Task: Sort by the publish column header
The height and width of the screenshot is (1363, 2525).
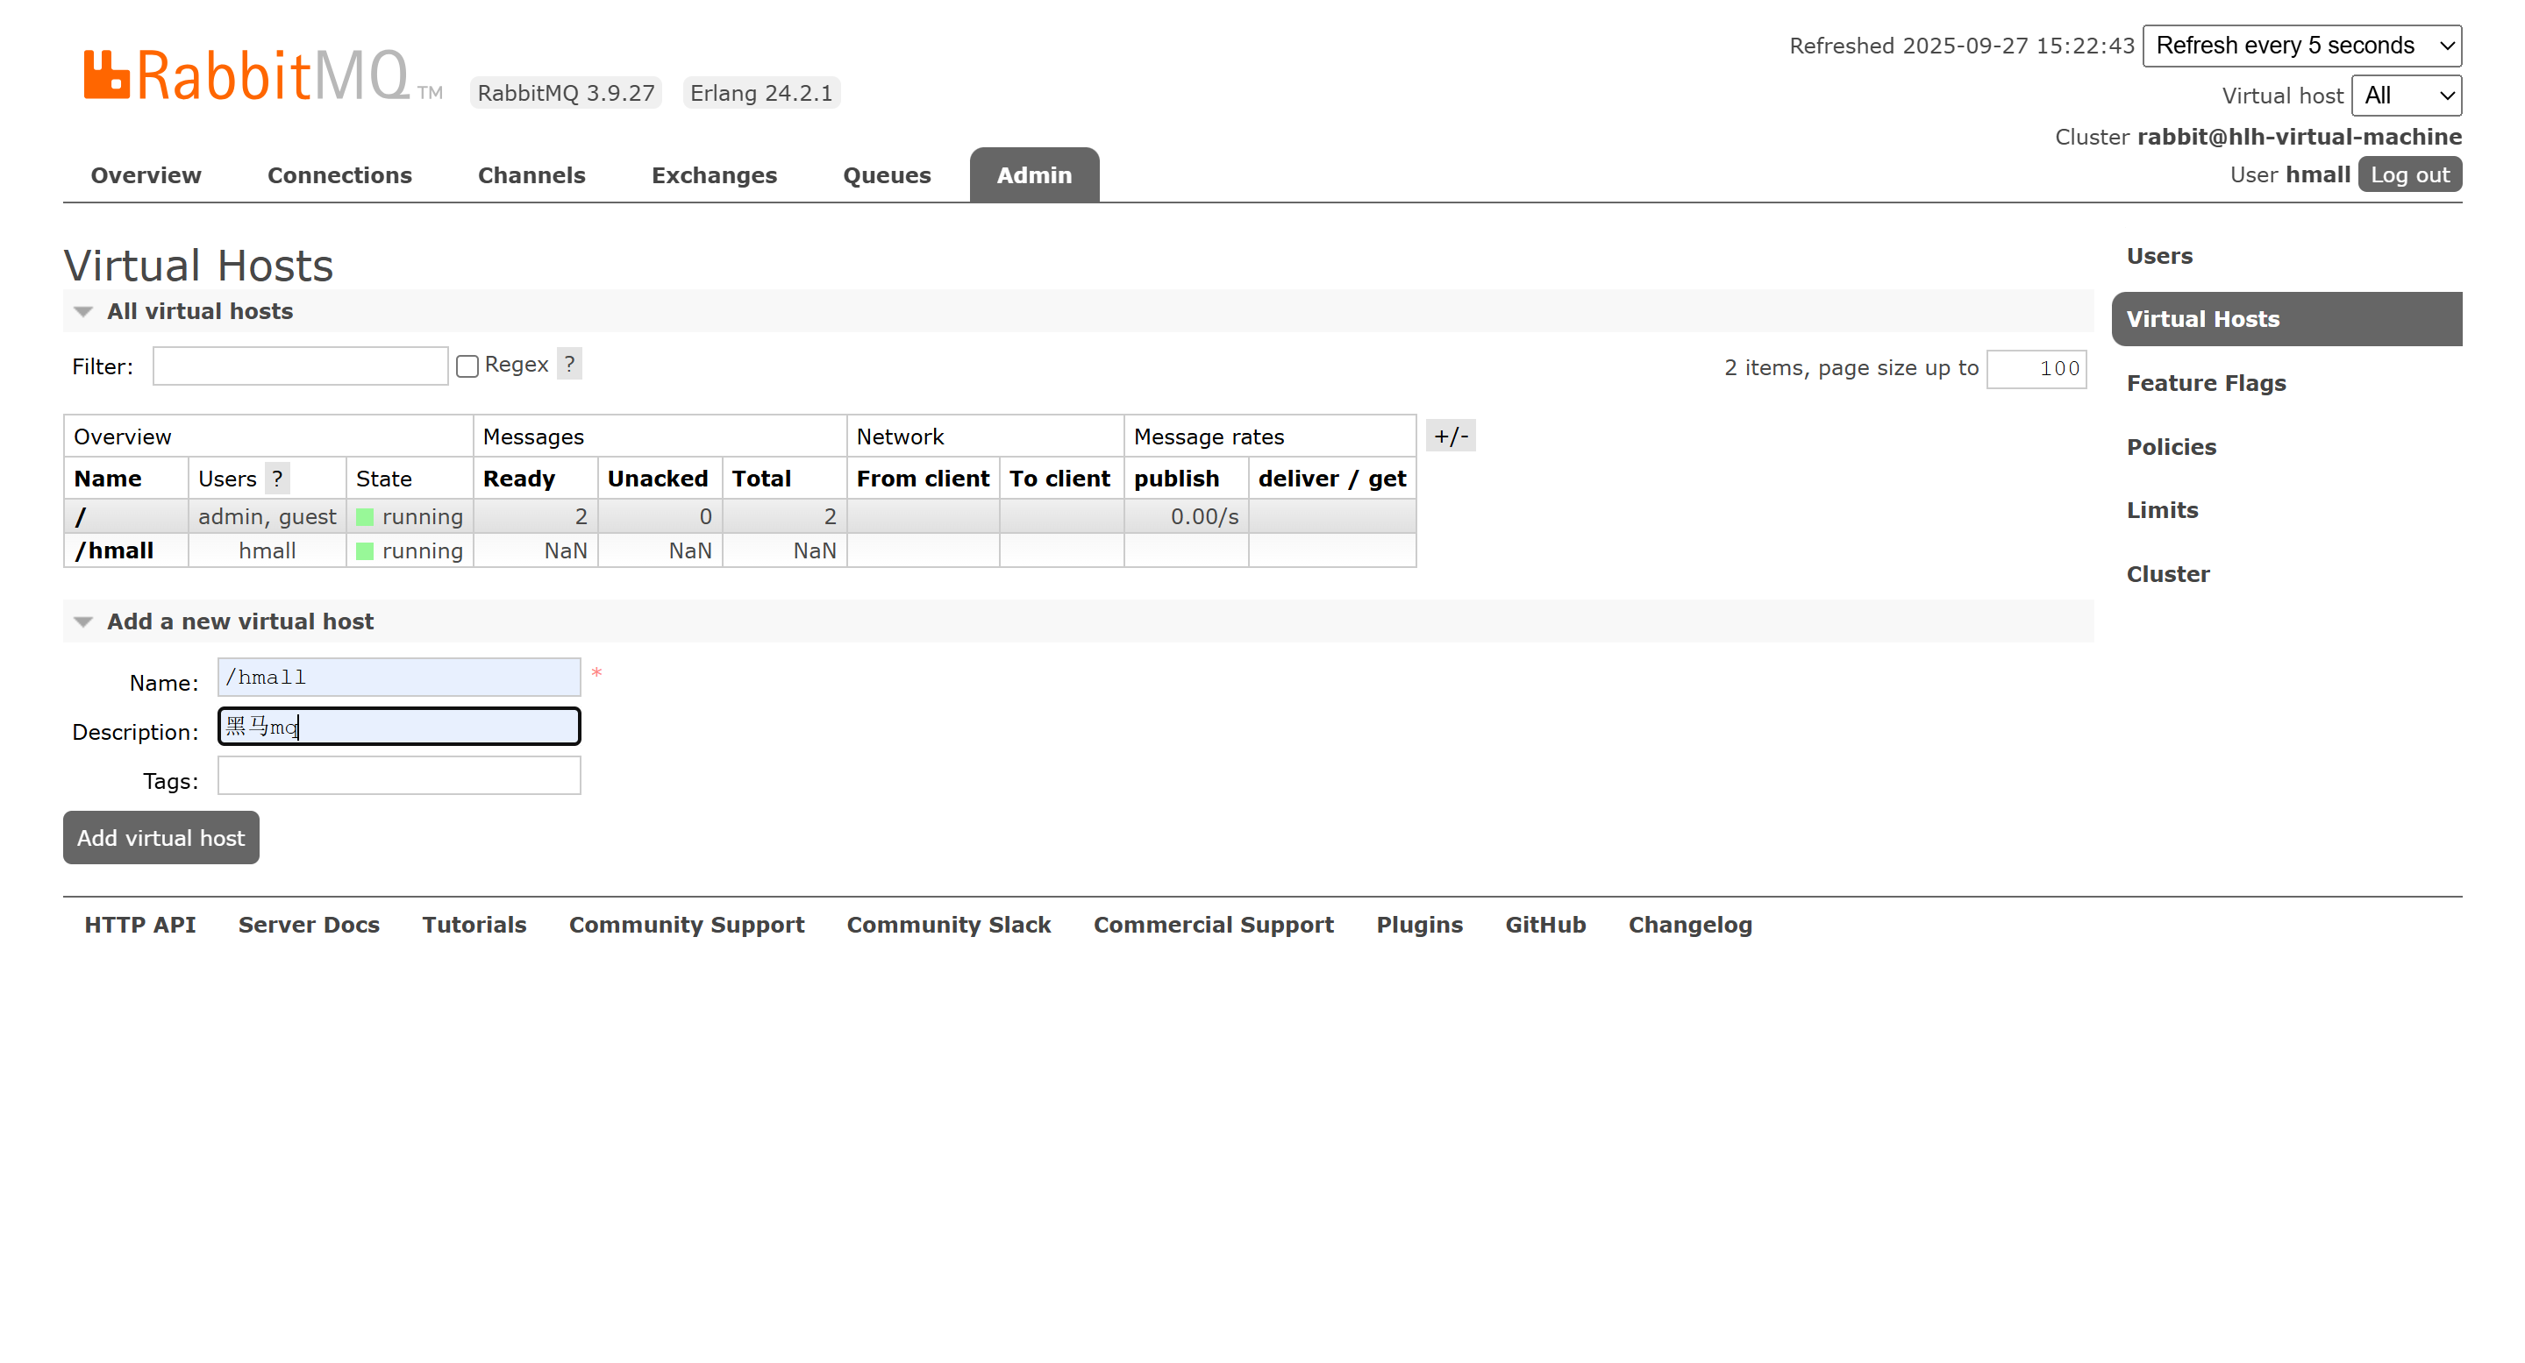Action: coord(1176,479)
